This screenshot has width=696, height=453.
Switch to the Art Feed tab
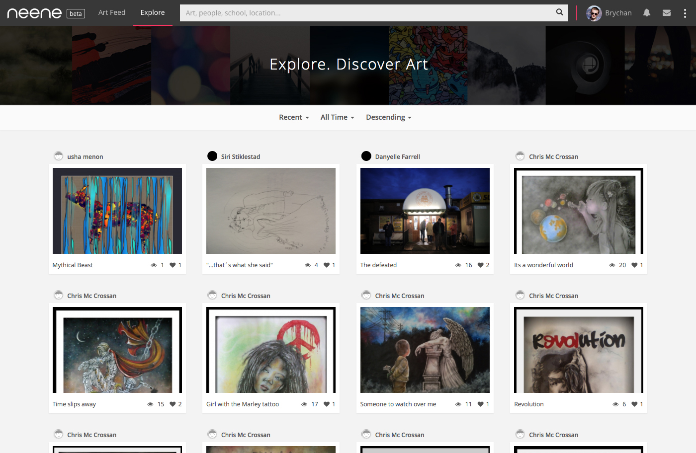(112, 12)
